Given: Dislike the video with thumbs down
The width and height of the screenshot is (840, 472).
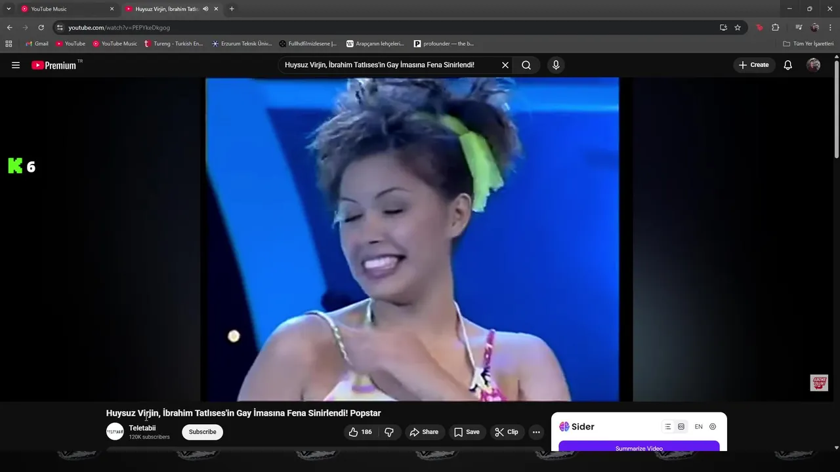Looking at the screenshot, I should click(389, 432).
